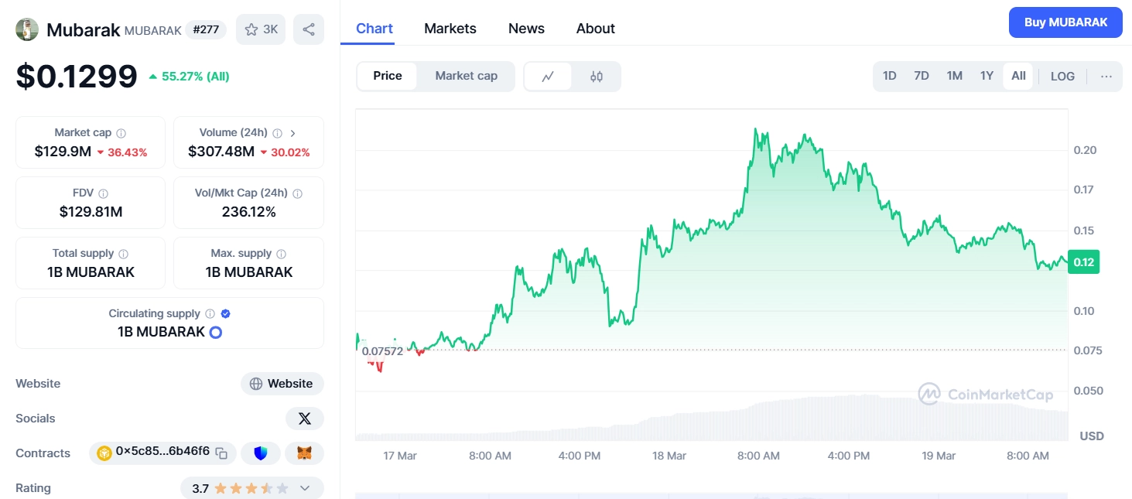Click the #277 rank badge
The image size is (1132, 499).
pos(206,30)
